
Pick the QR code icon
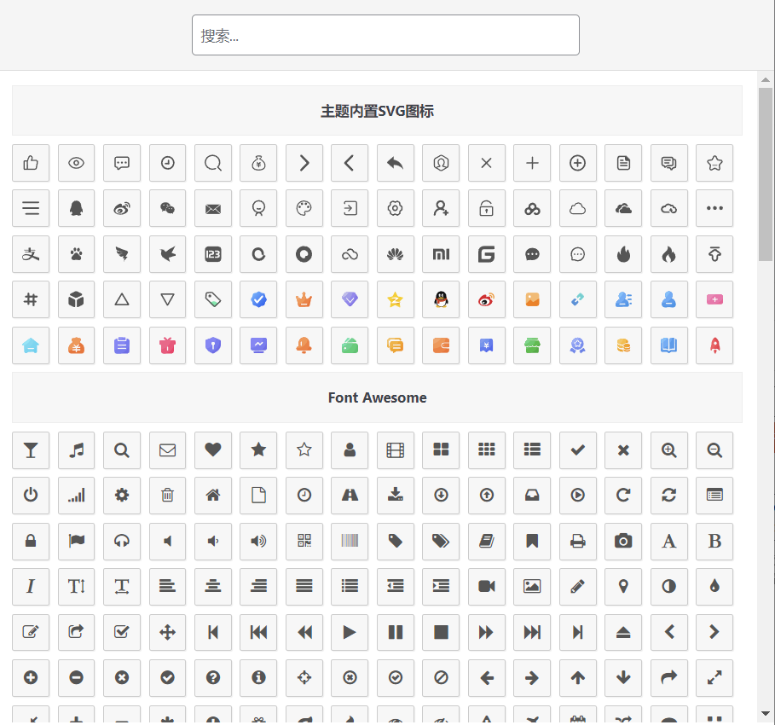(304, 541)
